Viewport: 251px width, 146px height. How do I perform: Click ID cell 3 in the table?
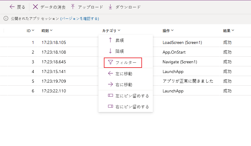[x=33, y=62]
